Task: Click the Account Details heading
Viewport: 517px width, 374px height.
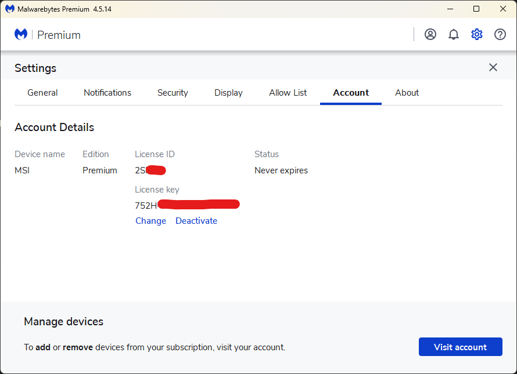Action: [55, 128]
